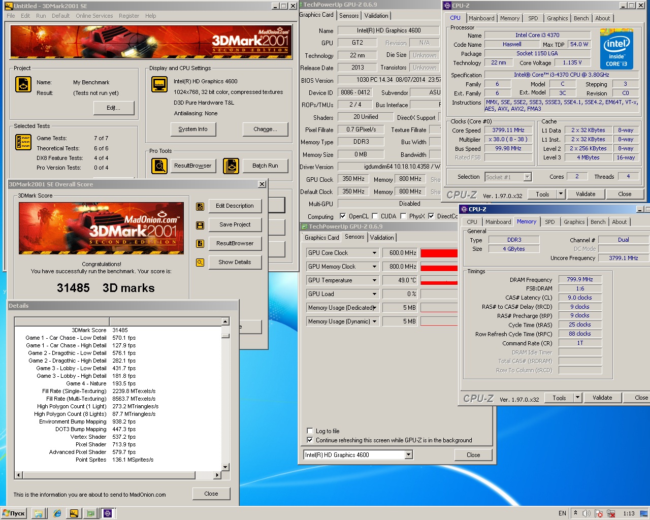Click the 3DMark2001 SE title bar icon
650x520 pixels.
coord(9,6)
